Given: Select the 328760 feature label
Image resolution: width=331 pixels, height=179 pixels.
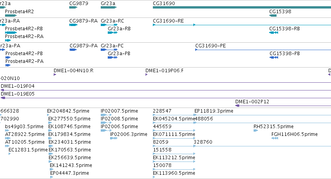Looking at the screenshot, I should coord(203,143).
